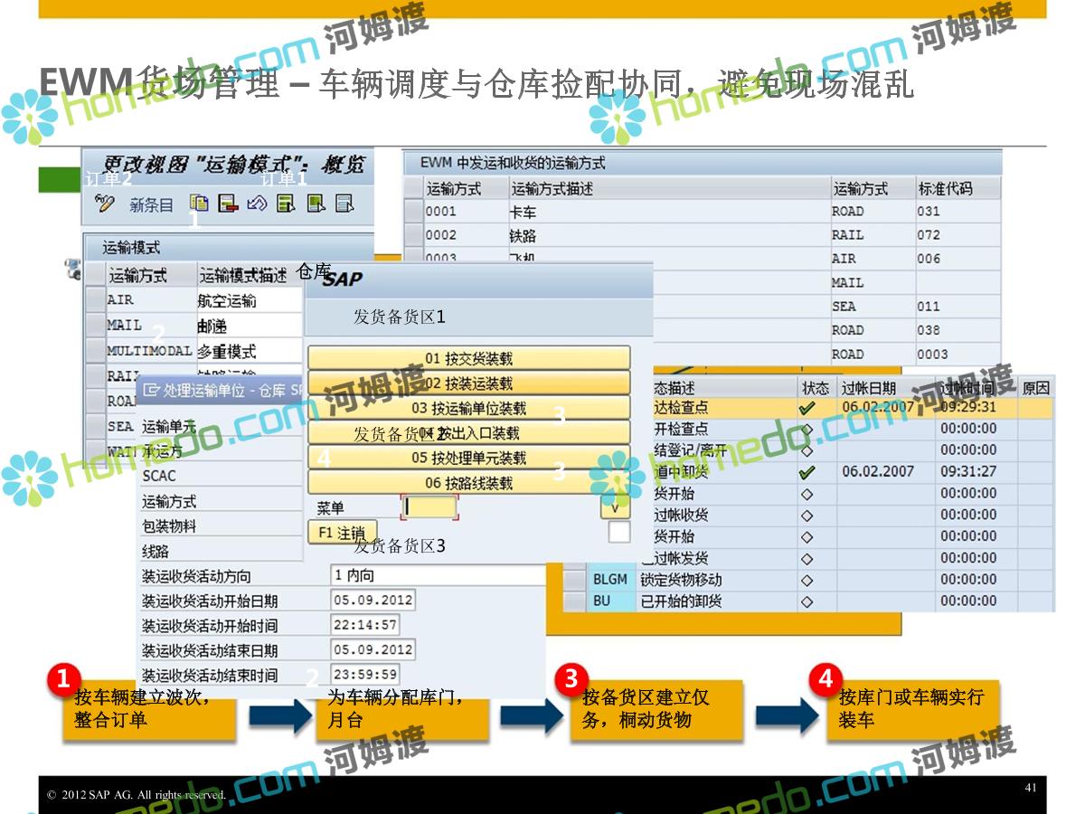Click the green checkmark in the 09:31:27 row

coord(807,472)
